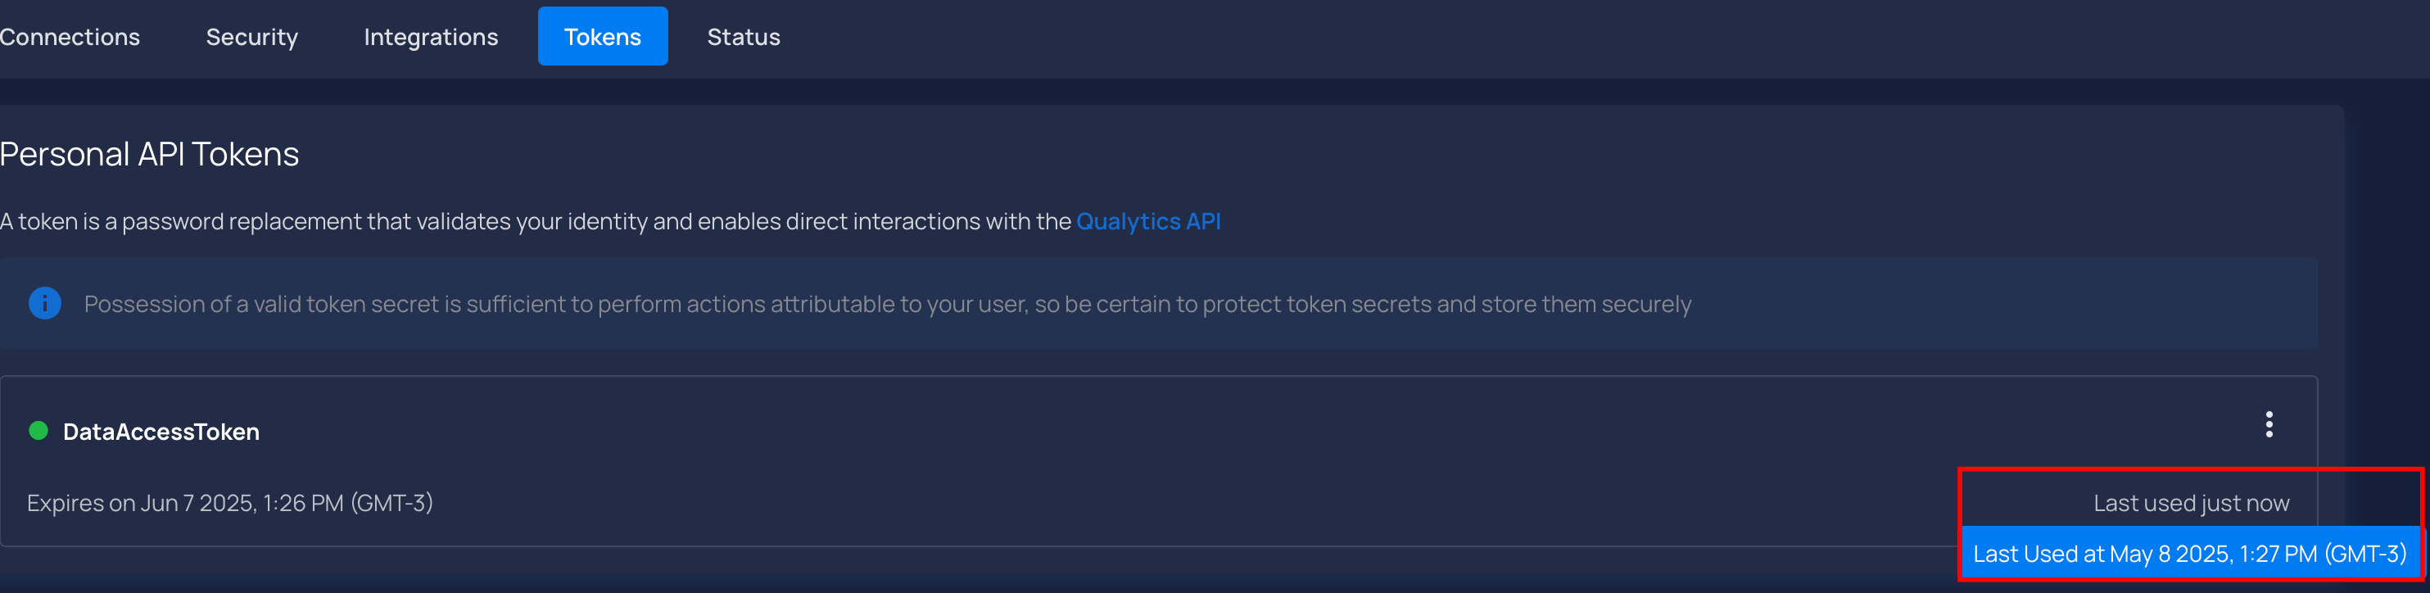Screen dimensions: 2430x593
Task: Click the DataAccessToken token name
Action: point(161,432)
